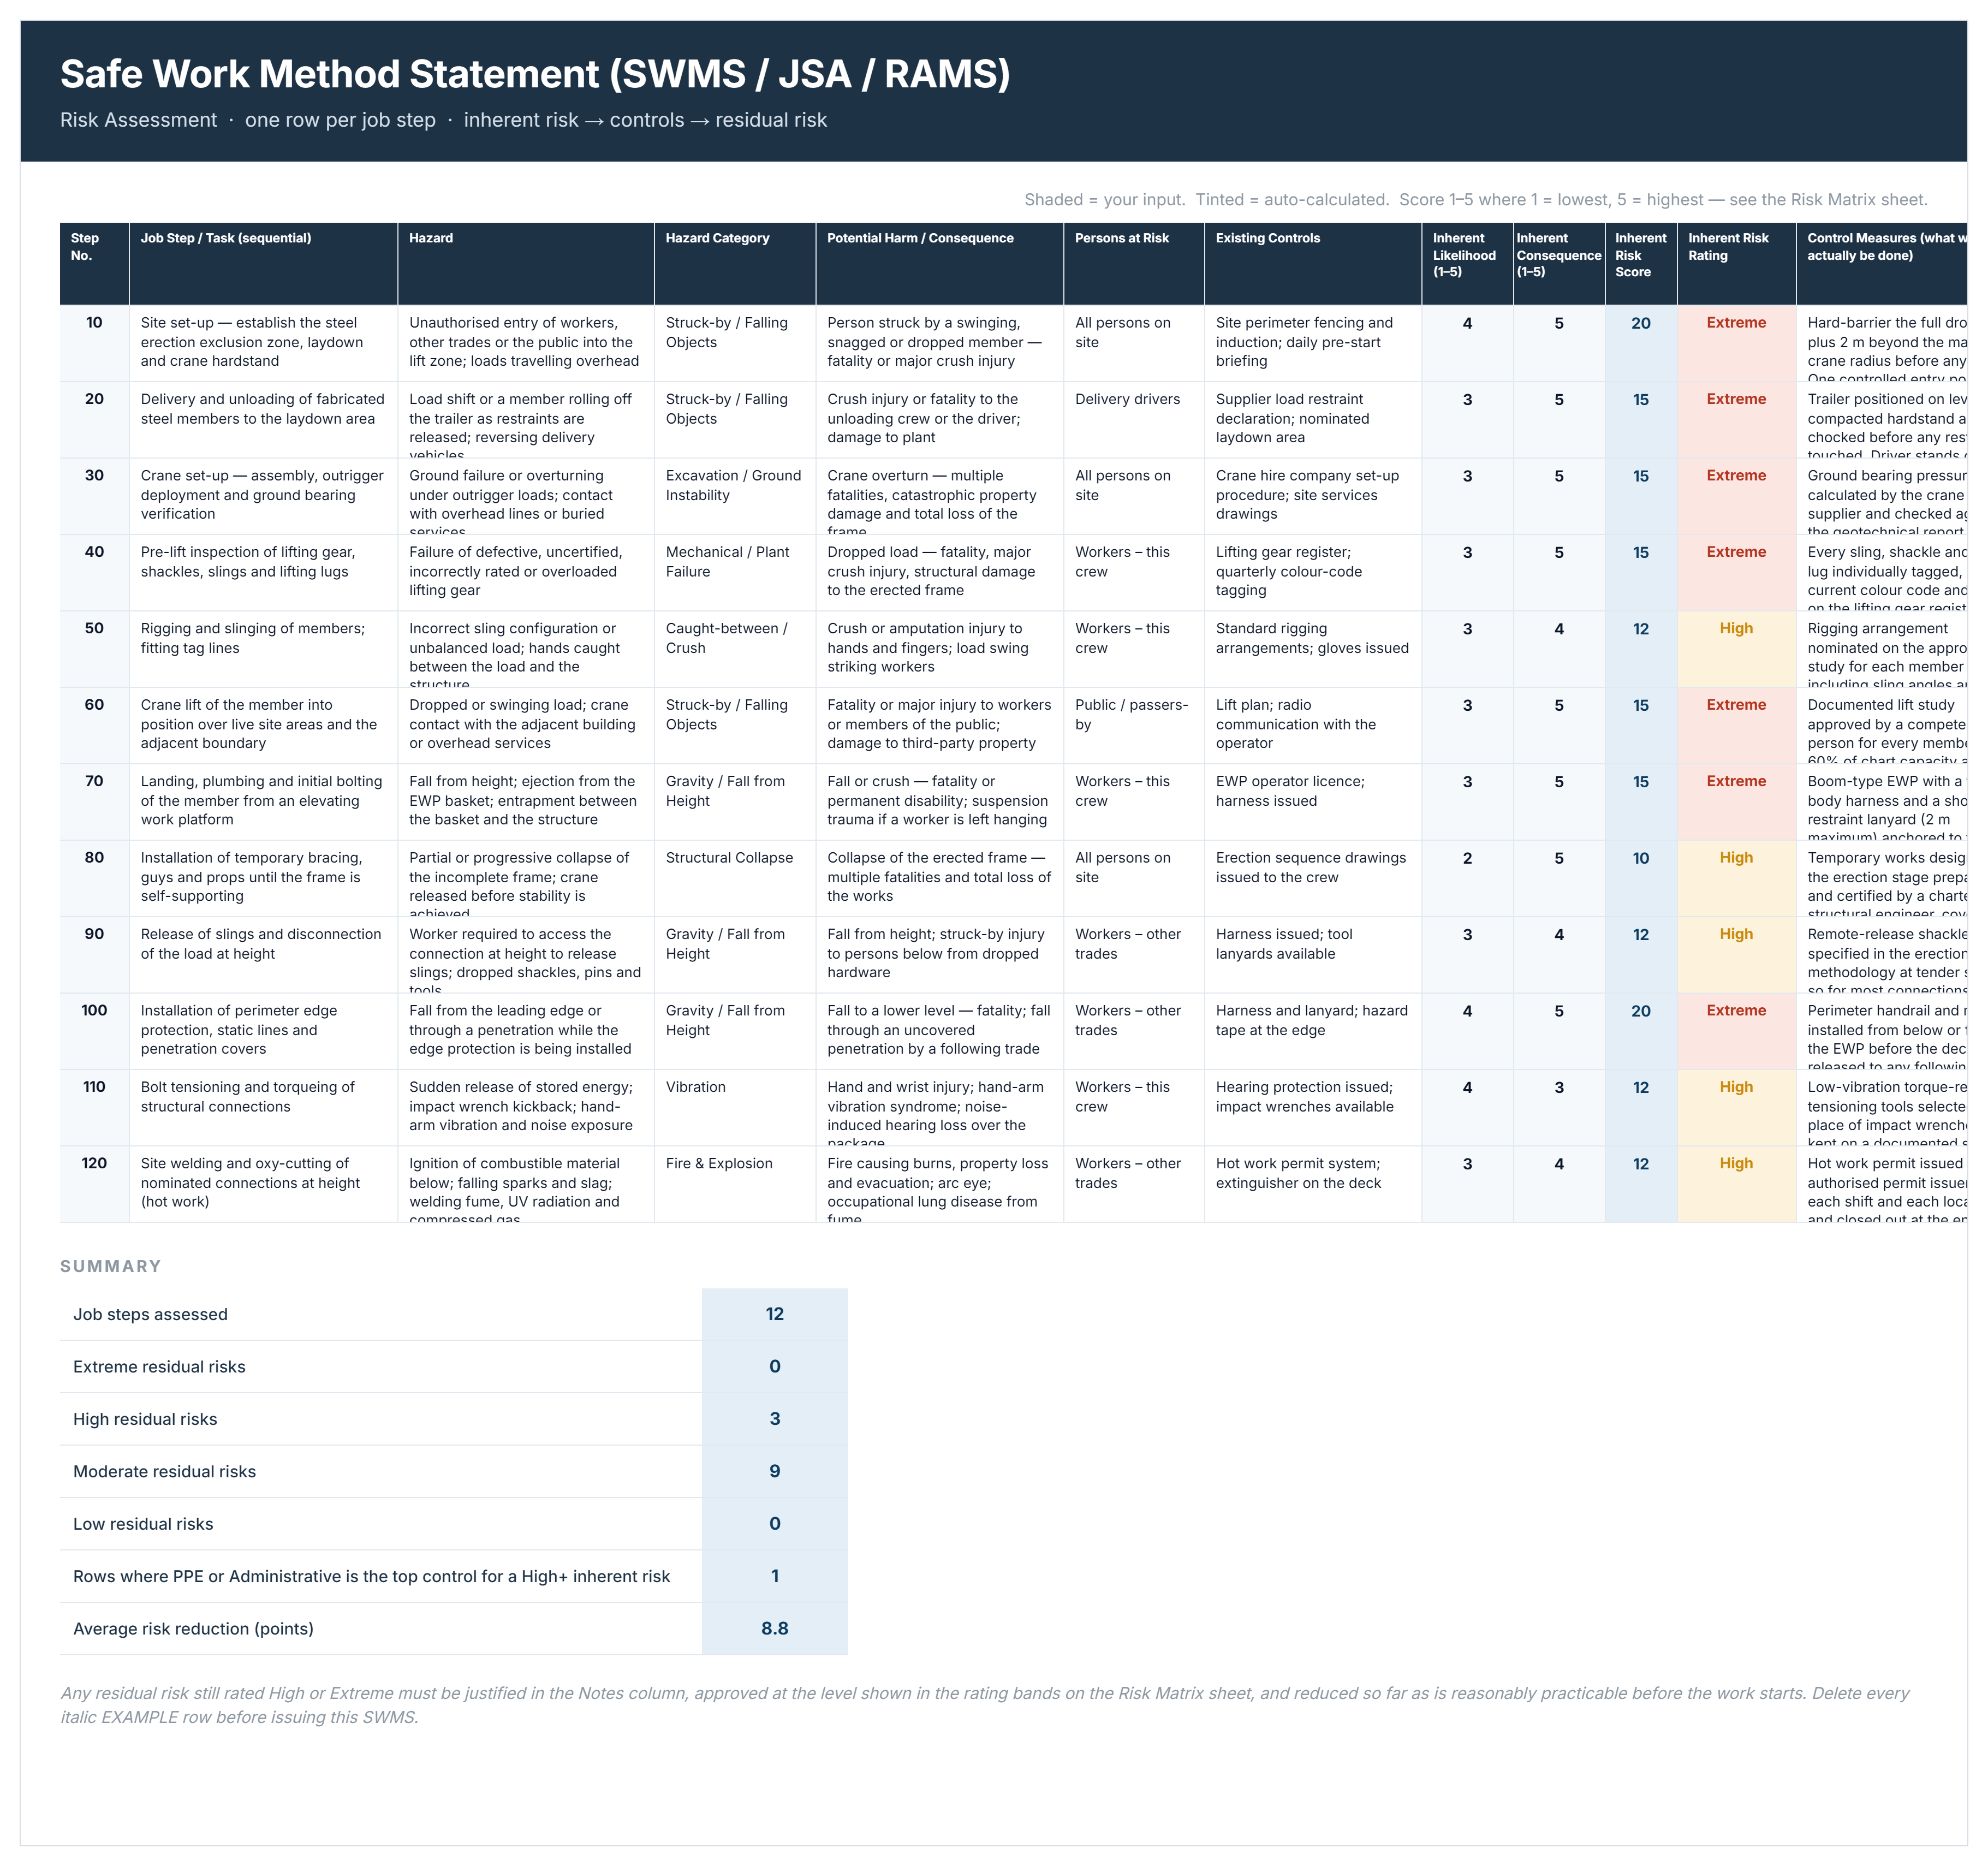The image size is (1988, 1866).
Task: Click the 'Caught-between / Crush' category cell
Action: click(735, 649)
